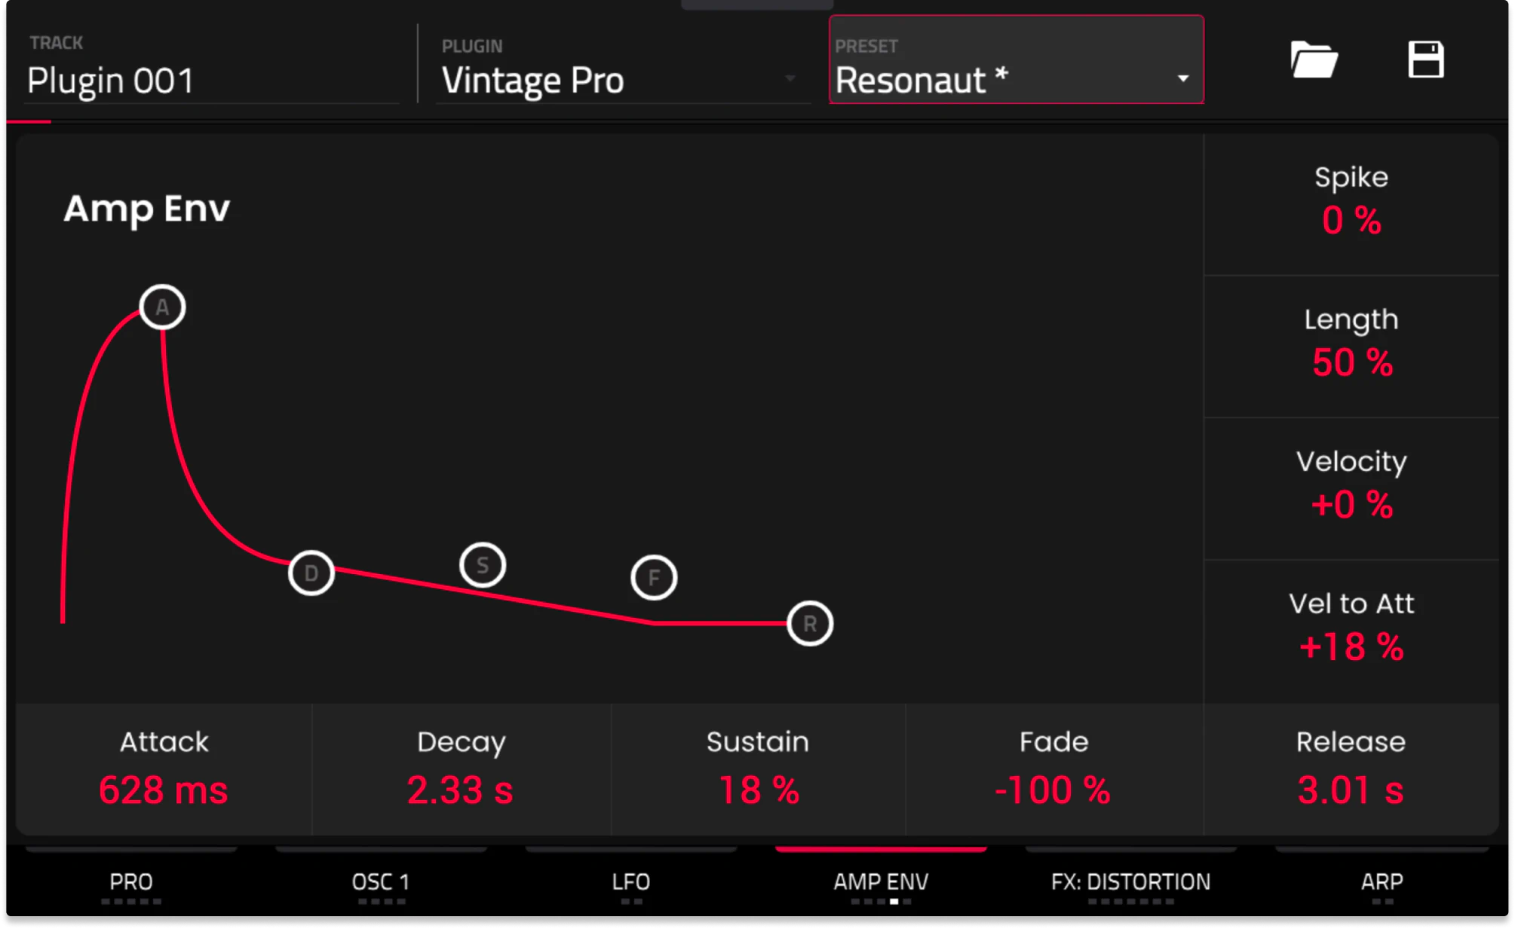Click the save preset floppy disk icon

click(1425, 60)
